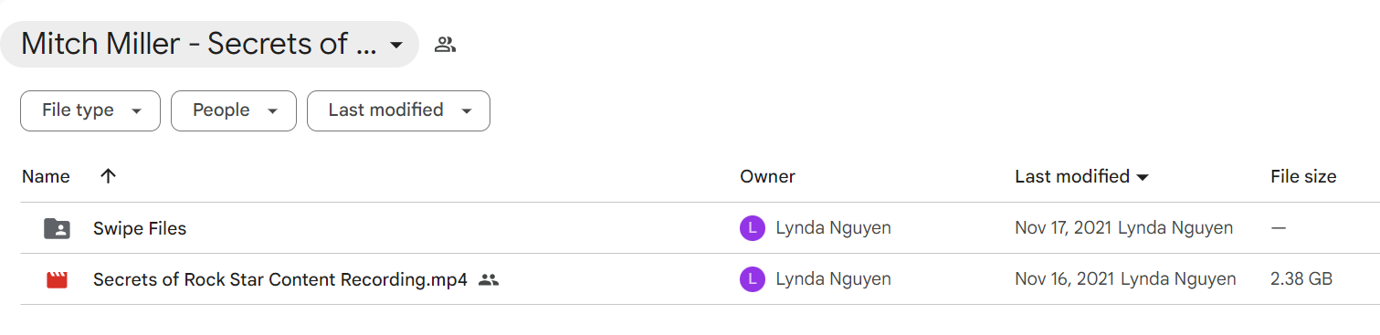This screenshot has width=1380, height=335.
Task: Open the Swipe Files folder
Action: pos(140,228)
